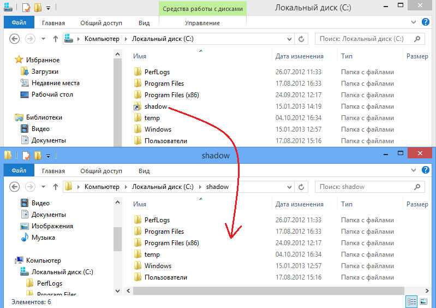The height and width of the screenshot is (308, 436).
Task: Click Back arrow in top Local Disk window
Action: (14, 39)
